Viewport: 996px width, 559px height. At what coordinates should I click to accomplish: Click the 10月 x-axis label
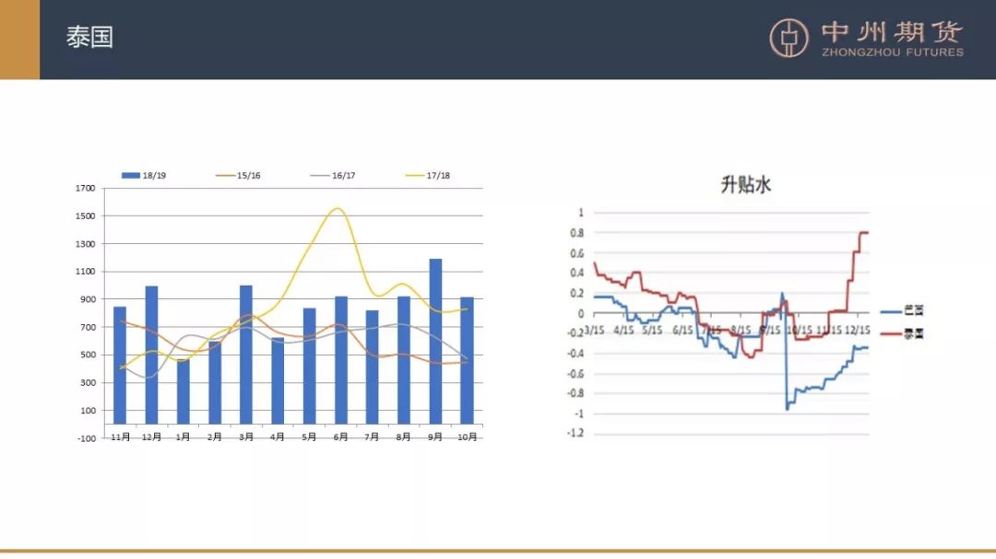point(467,437)
